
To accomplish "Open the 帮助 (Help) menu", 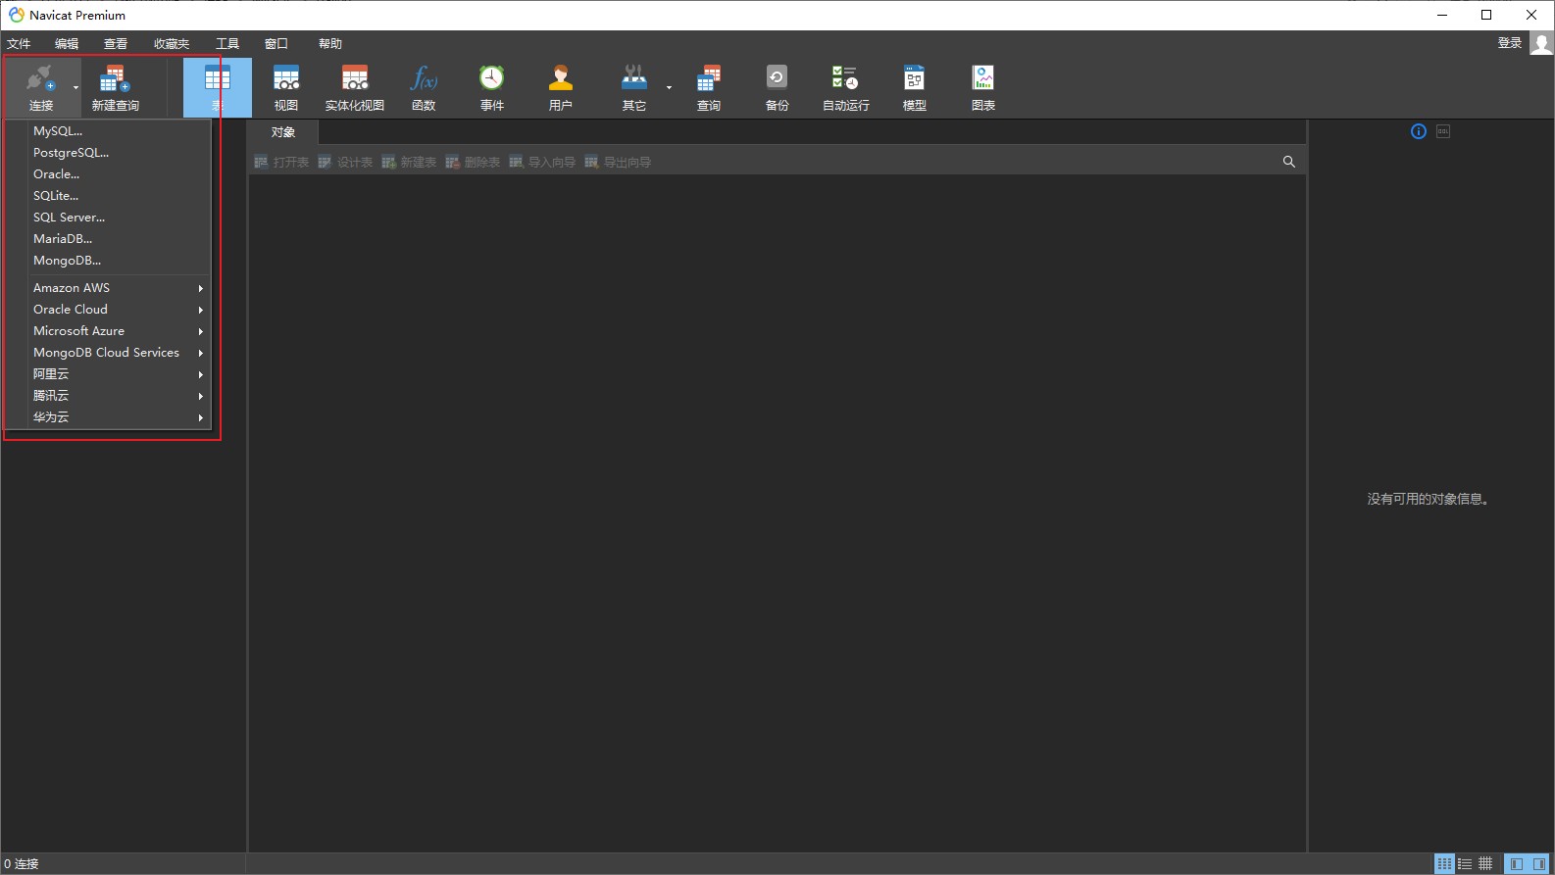I will (330, 44).
